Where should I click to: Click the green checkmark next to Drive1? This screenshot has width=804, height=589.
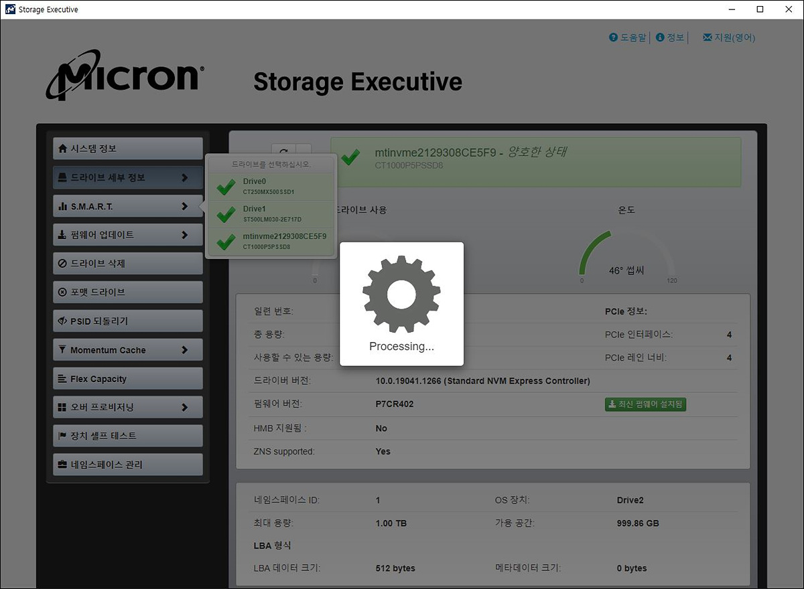226,215
